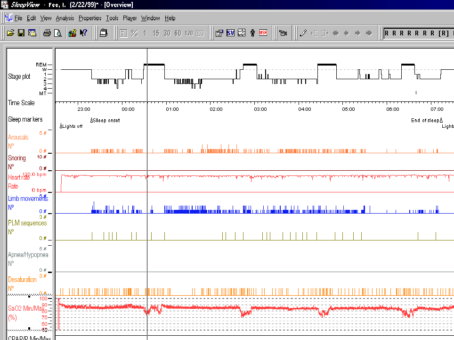Click the red MSR toolbar icon
Viewport: 454px width, 340px height.
pos(263,33)
